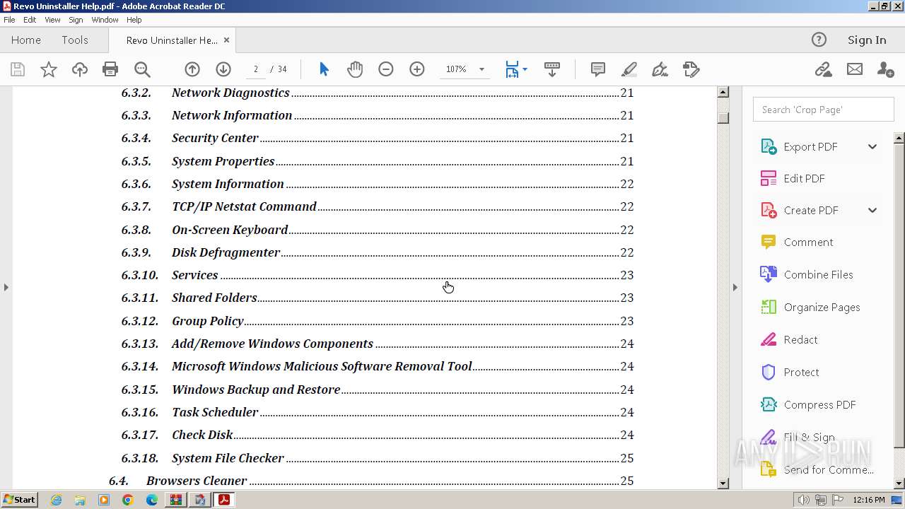
Task: Zoom in with the plus icon
Action: pyautogui.click(x=417, y=69)
